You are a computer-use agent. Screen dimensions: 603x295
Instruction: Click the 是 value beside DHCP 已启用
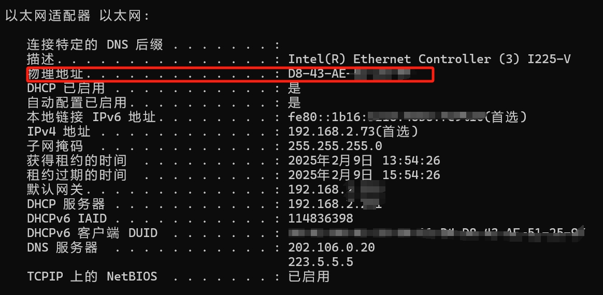(295, 89)
